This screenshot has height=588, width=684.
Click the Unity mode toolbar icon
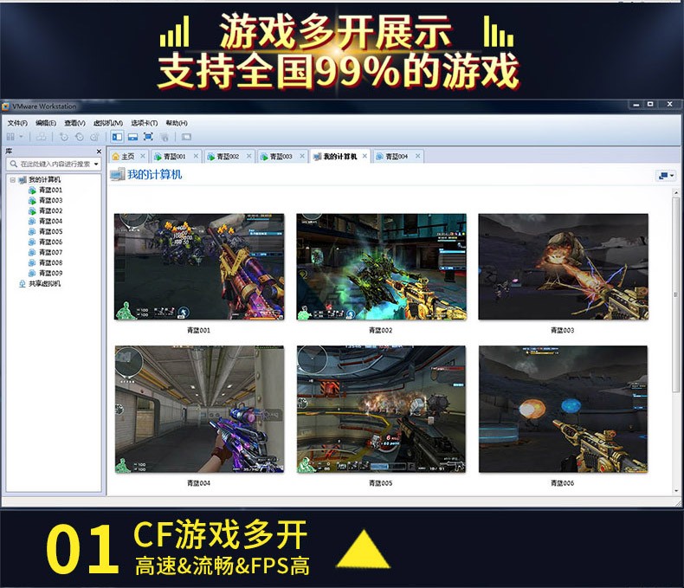click(165, 137)
